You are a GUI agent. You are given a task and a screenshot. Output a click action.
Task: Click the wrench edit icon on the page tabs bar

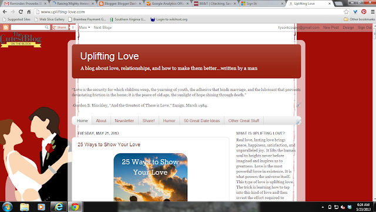pos(298,122)
